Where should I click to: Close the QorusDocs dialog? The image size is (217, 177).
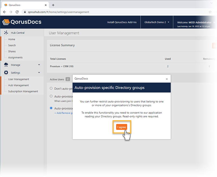coord(167,79)
